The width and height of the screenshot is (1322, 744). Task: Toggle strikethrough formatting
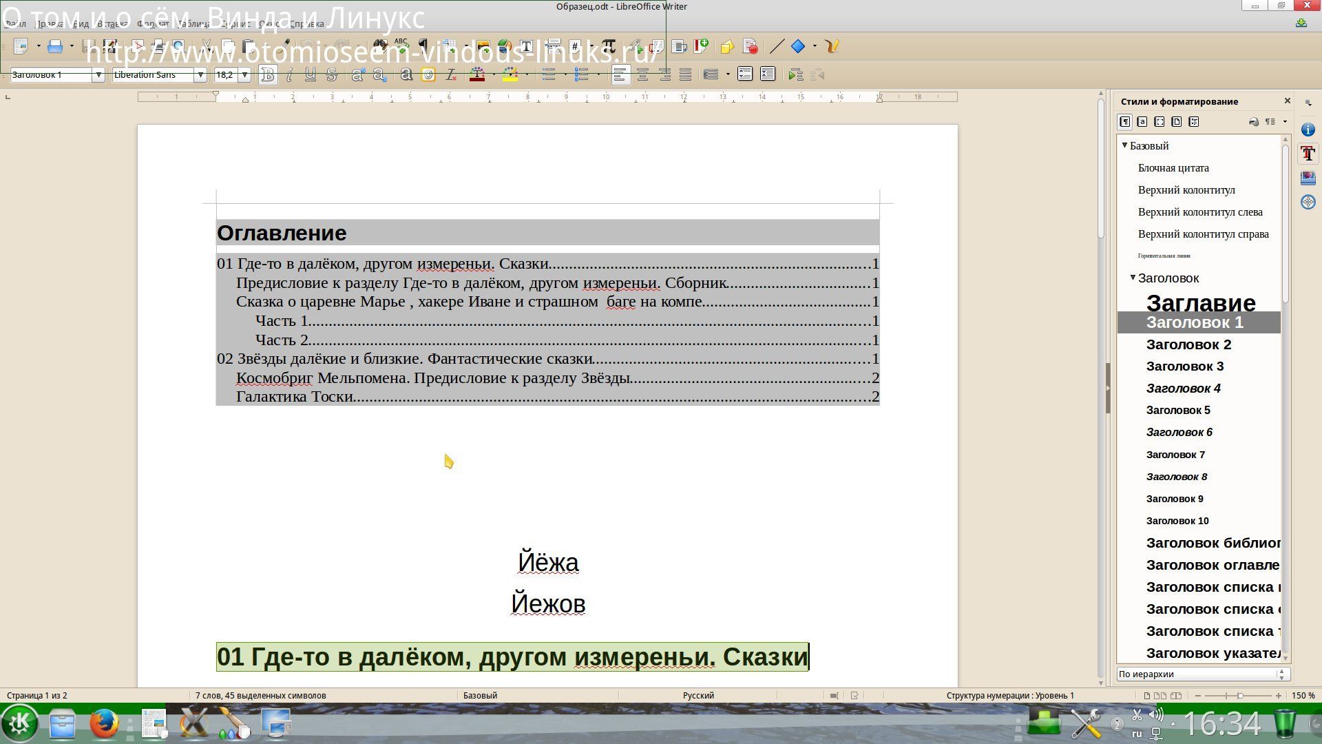pyautogui.click(x=331, y=74)
